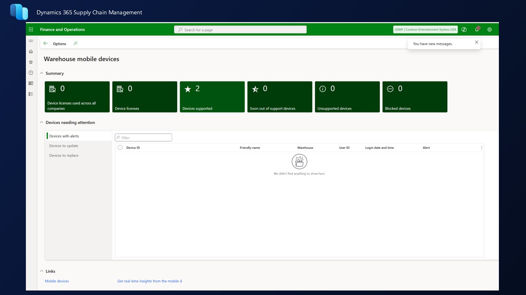The height and width of the screenshot is (295, 526).
Task: Dismiss the new messages notification
Action: click(x=477, y=42)
